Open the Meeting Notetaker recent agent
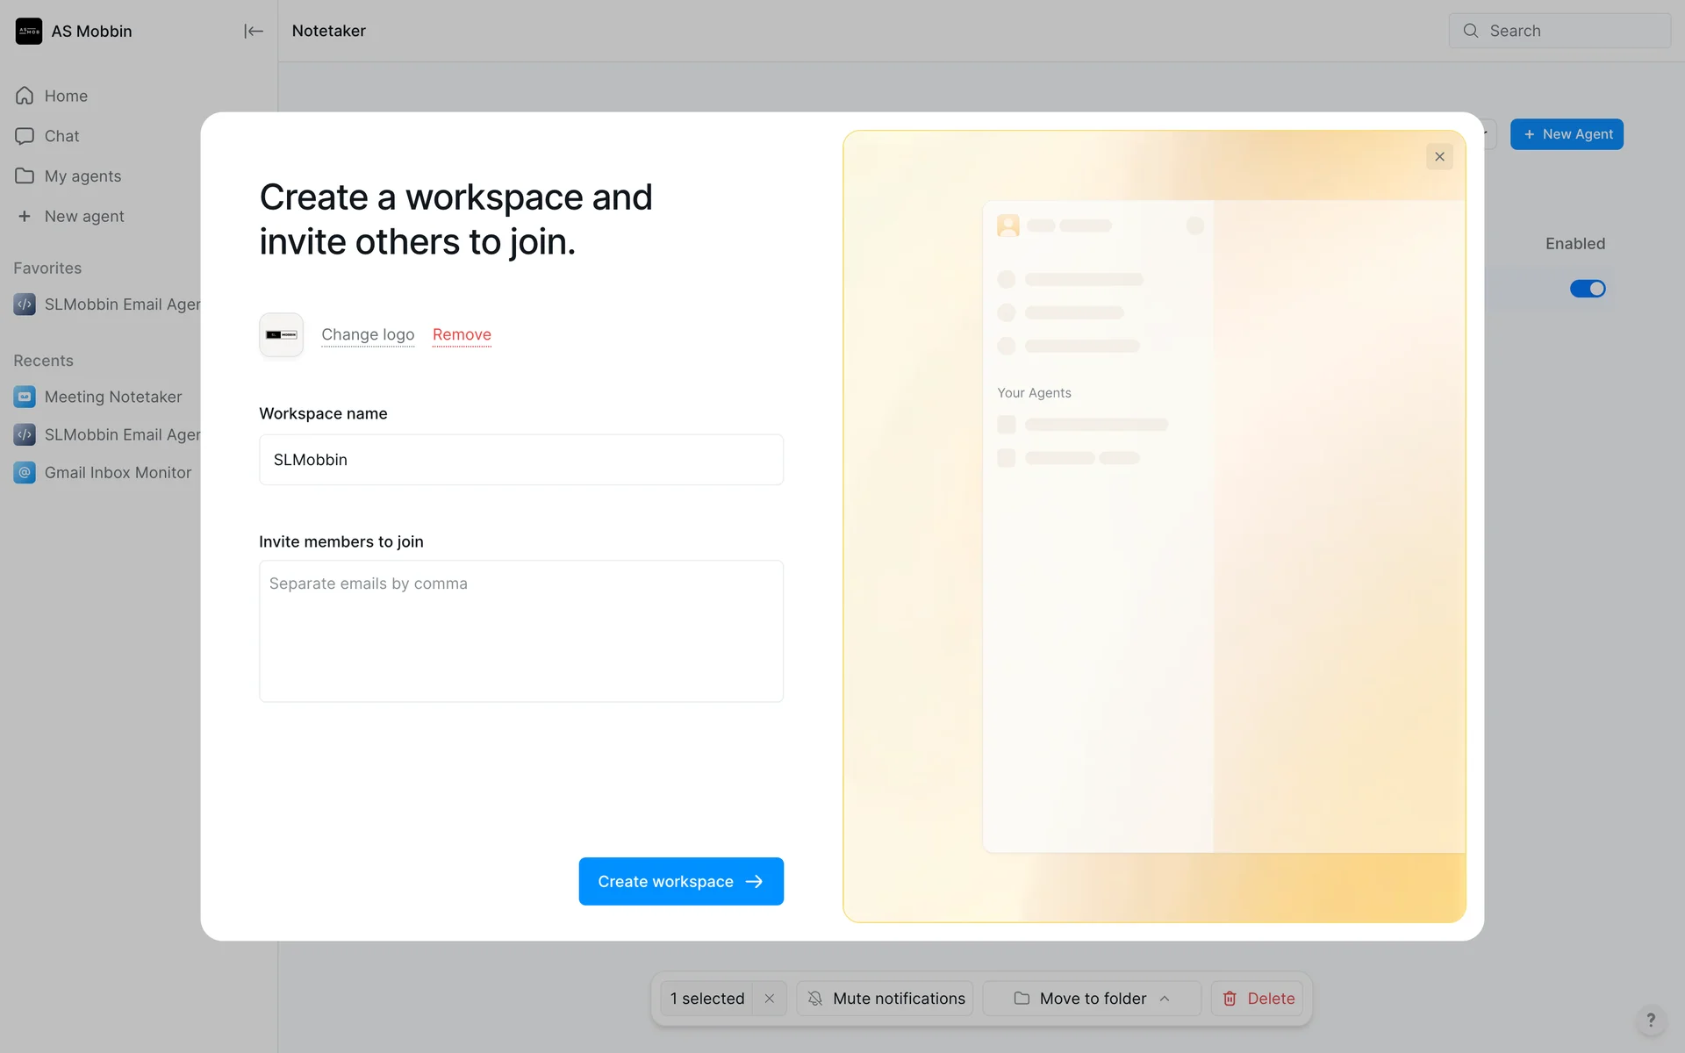This screenshot has height=1053, width=1685. tap(112, 398)
